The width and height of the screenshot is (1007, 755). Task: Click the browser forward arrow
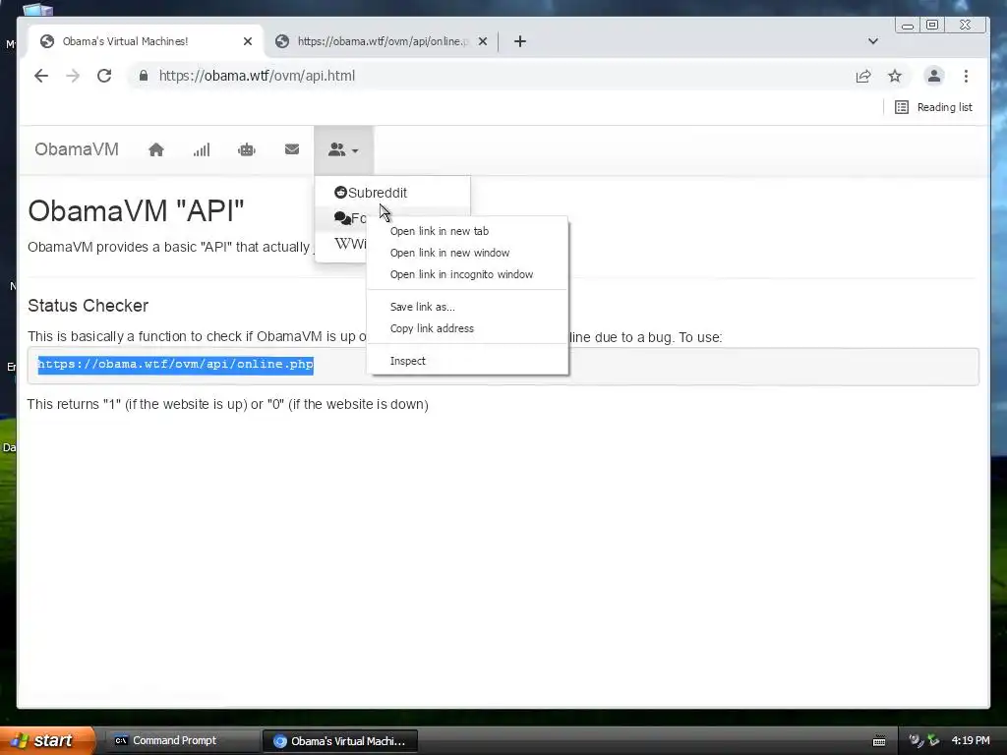(x=73, y=76)
